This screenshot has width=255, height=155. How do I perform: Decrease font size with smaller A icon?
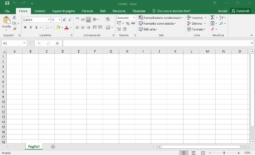pos(70,20)
